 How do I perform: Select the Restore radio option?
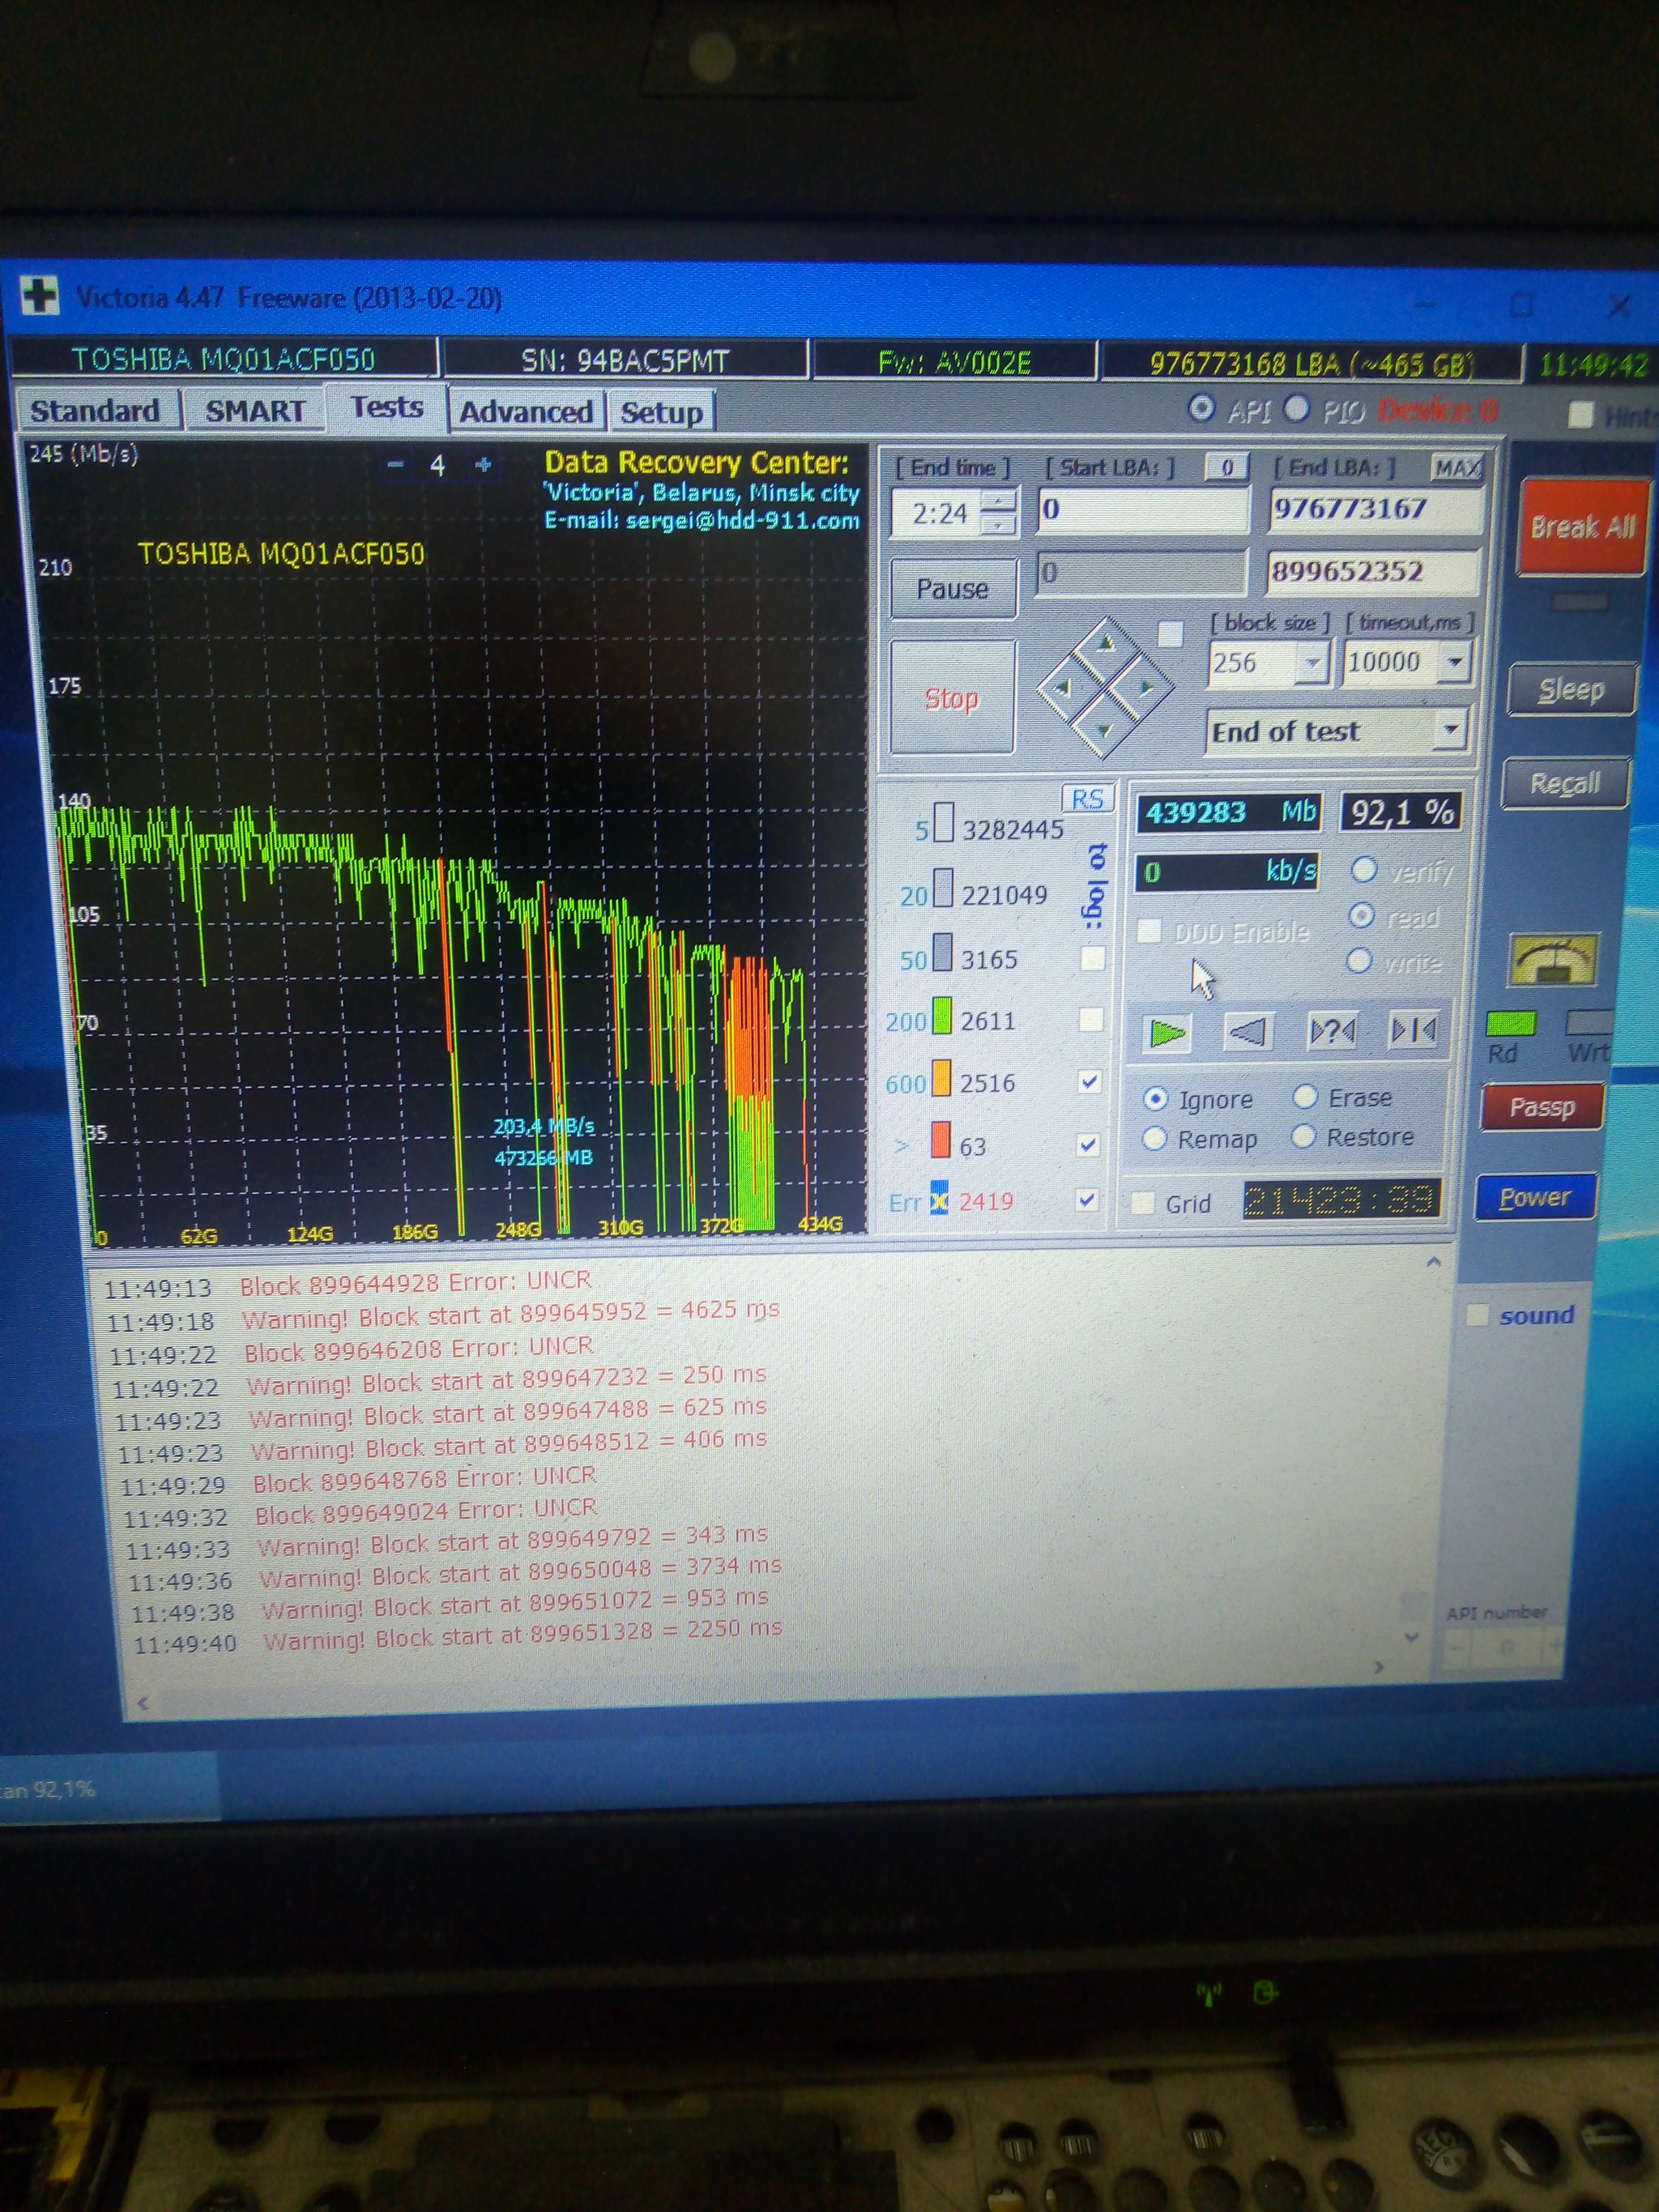click(x=1303, y=1137)
